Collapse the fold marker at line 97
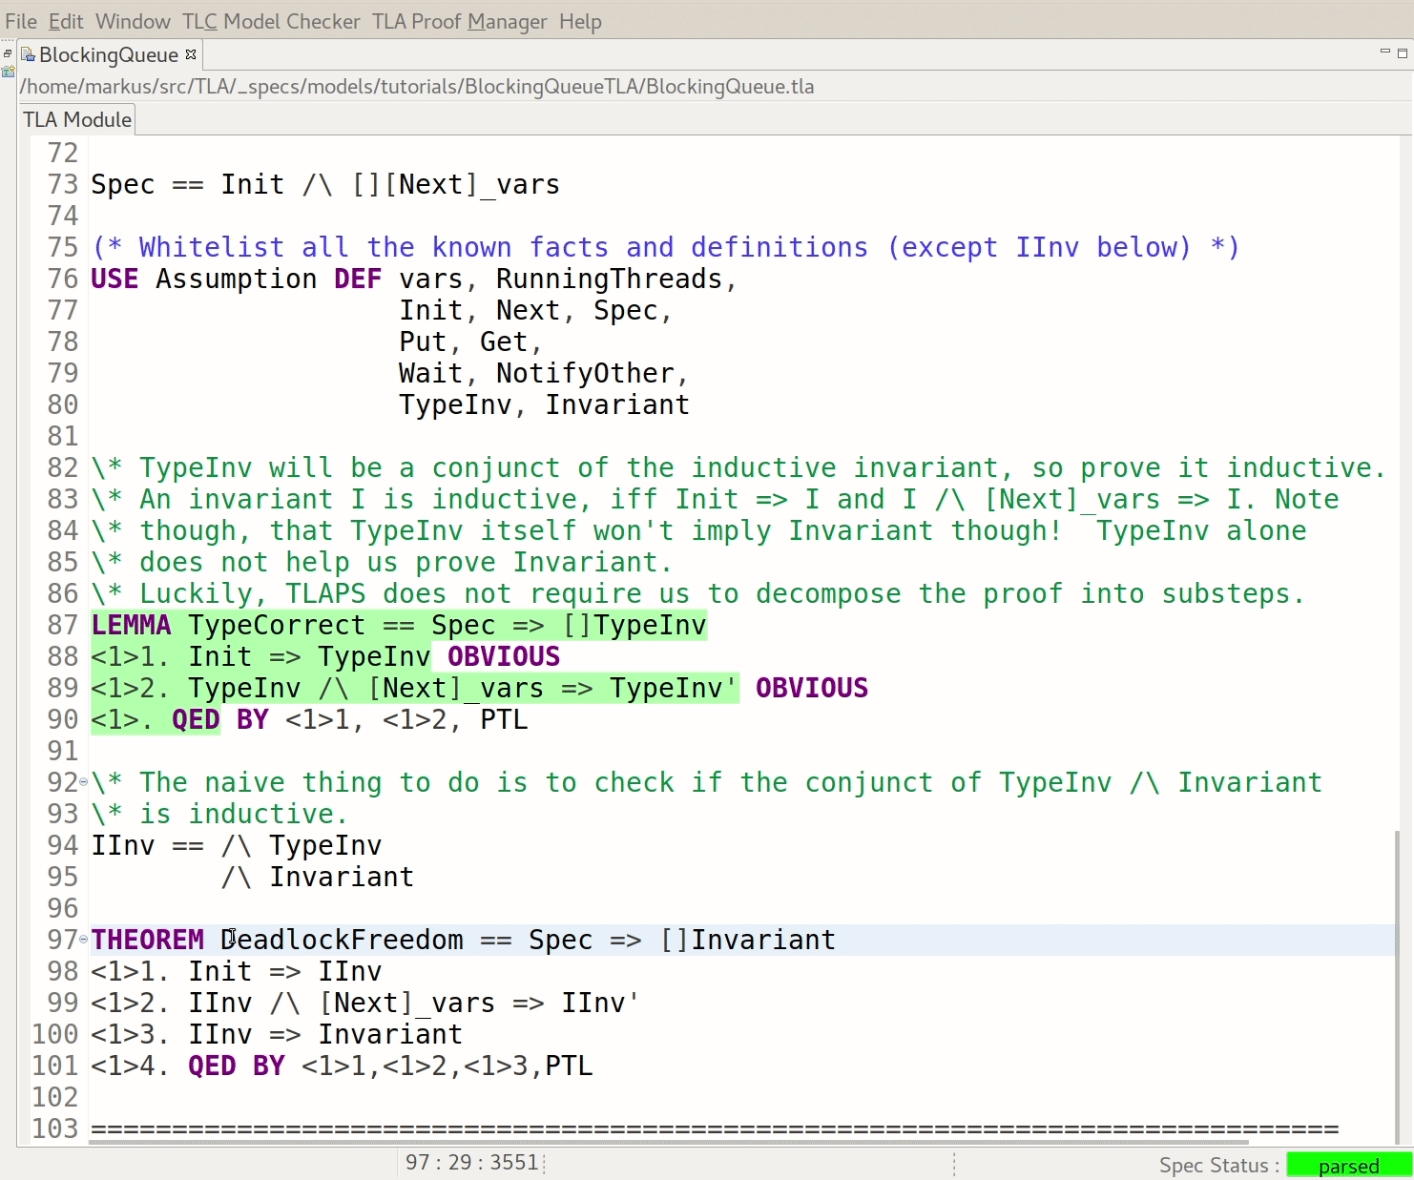This screenshot has width=1414, height=1180. tap(83, 940)
